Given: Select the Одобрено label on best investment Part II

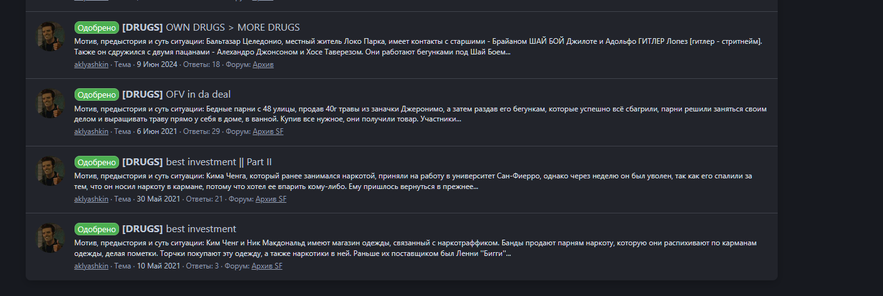Looking at the screenshot, I should pyautogui.click(x=97, y=161).
